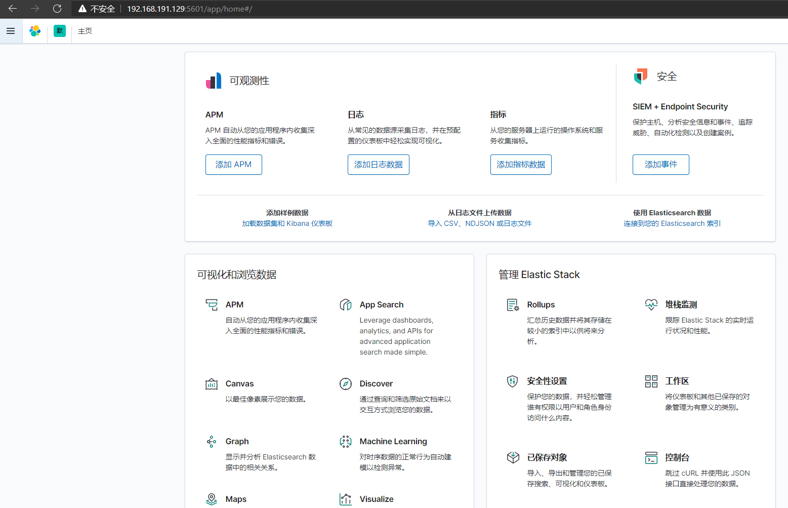Click the 添加 APM button
The width and height of the screenshot is (788, 508).
(x=234, y=165)
